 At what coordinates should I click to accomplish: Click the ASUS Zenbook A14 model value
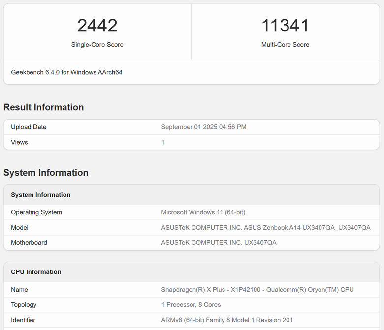[x=266, y=228]
